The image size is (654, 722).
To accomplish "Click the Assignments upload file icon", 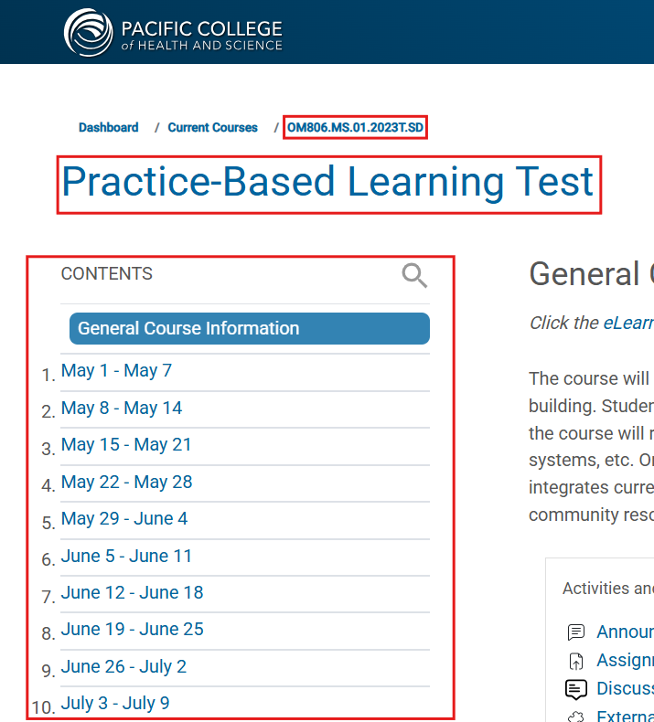I will [576, 661].
